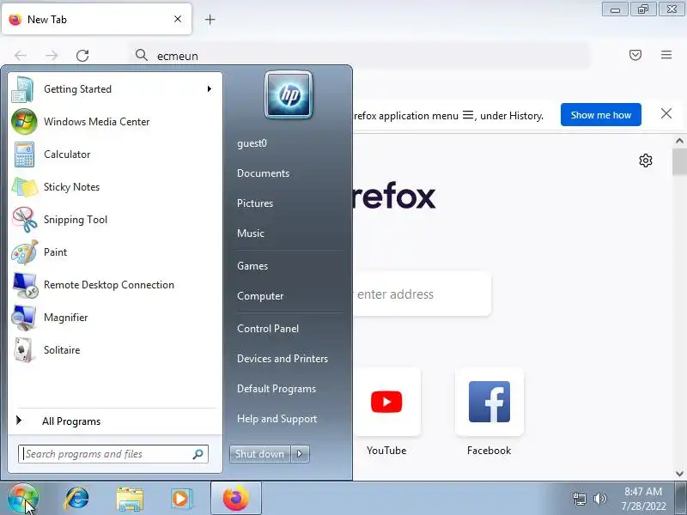Viewport: 687px width, 515px height.
Task: Click the Firefox forward arrow
Action: tap(52, 56)
